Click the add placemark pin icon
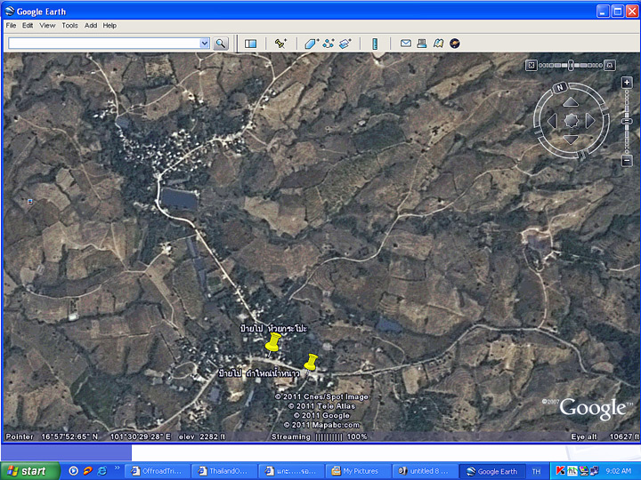The image size is (641, 480). [x=280, y=43]
